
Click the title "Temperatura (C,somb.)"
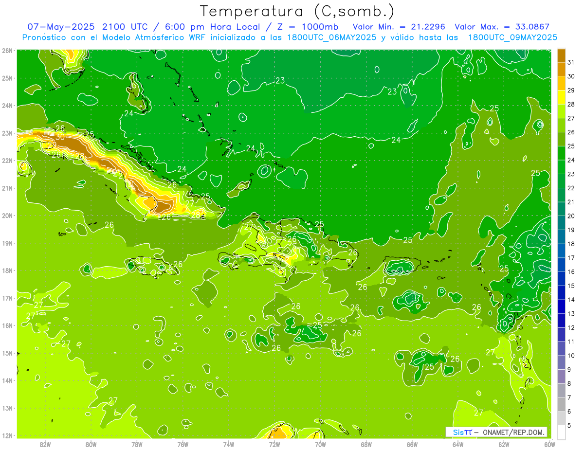pyautogui.click(x=297, y=11)
